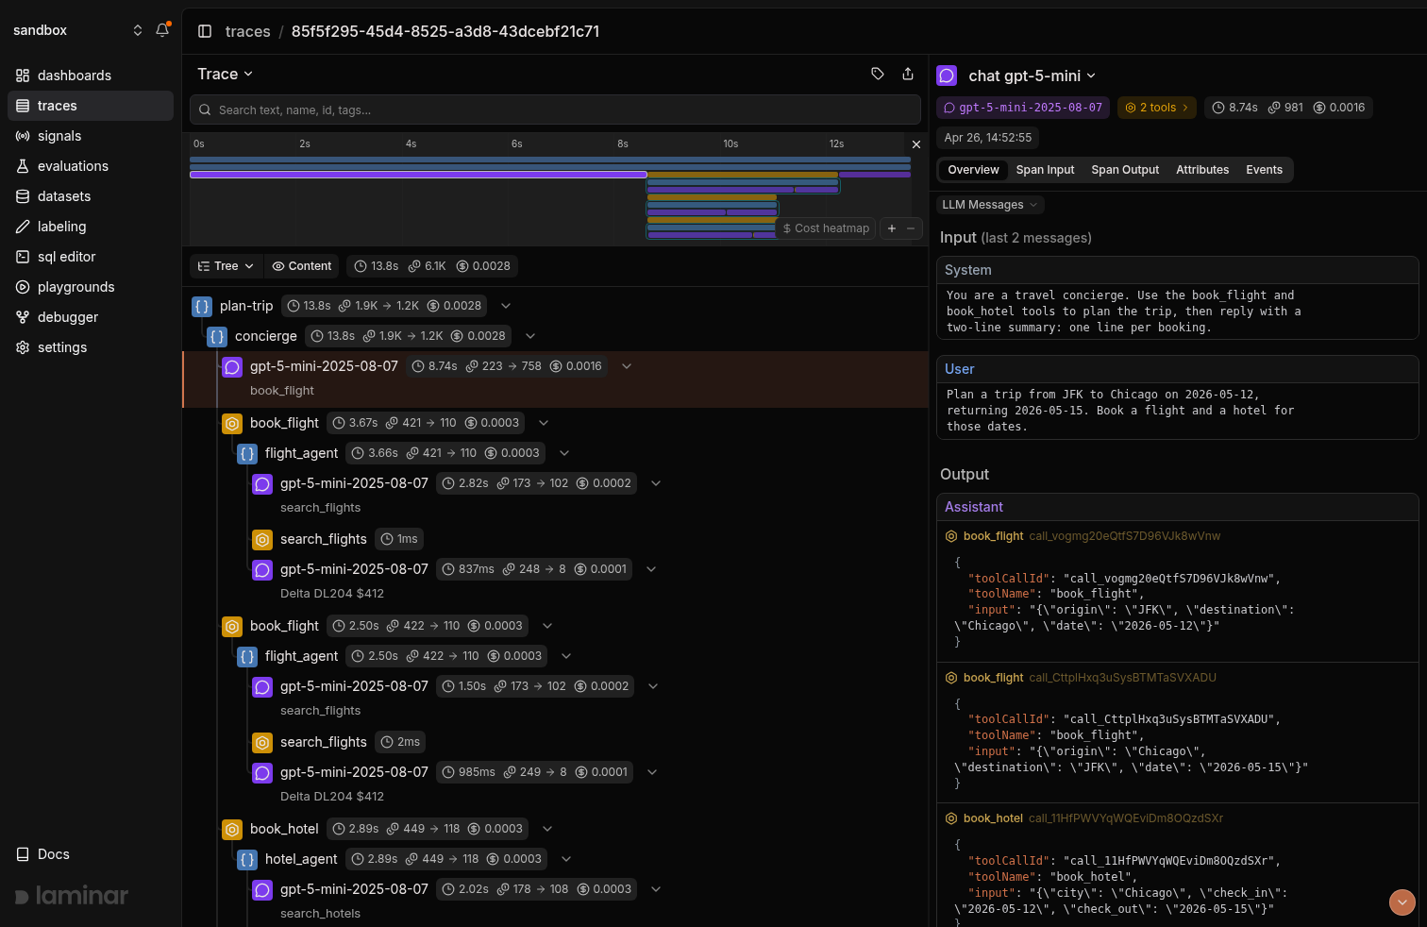1427x927 pixels.
Task: Switch to the Attributes tab
Action: click(x=1202, y=170)
